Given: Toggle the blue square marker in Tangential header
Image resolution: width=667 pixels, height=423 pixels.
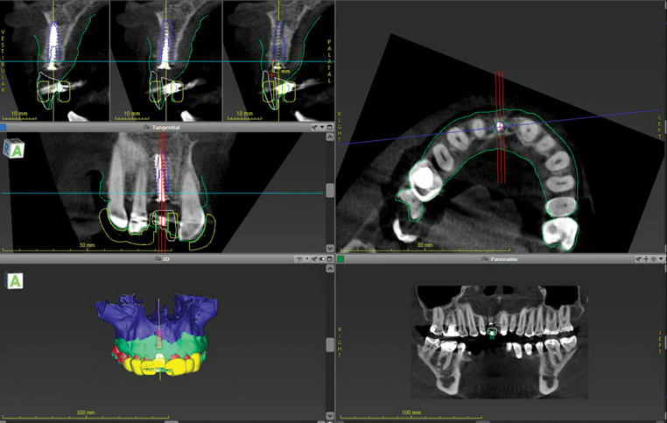Looking at the screenshot, I should [x=4, y=127].
